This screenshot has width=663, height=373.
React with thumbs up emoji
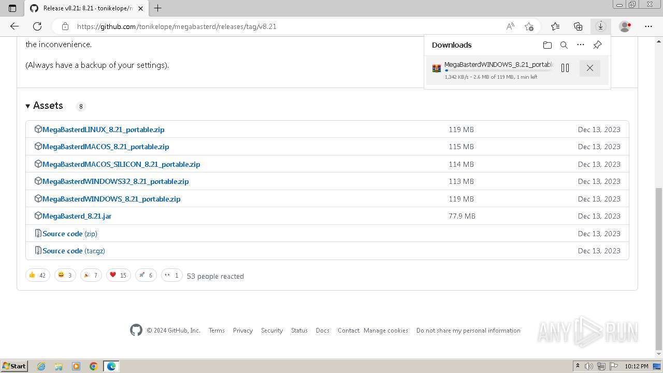38,275
